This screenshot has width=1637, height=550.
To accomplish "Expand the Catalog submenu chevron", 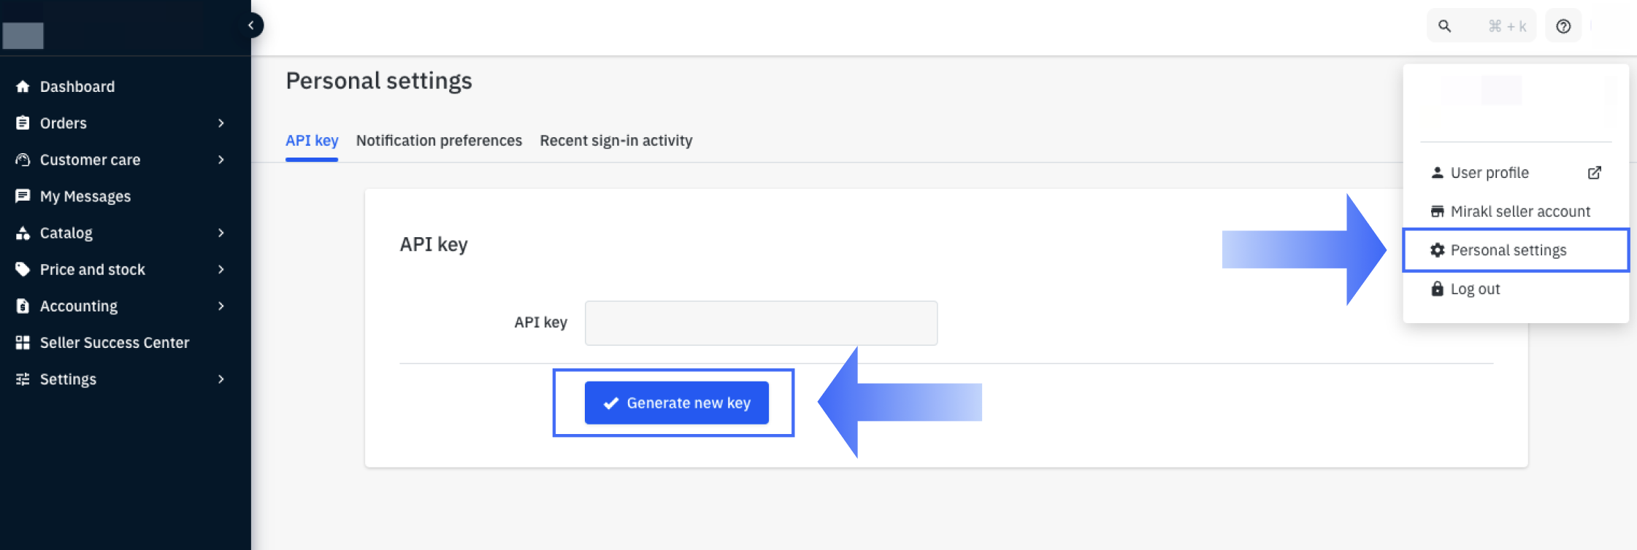I will coord(221,233).
